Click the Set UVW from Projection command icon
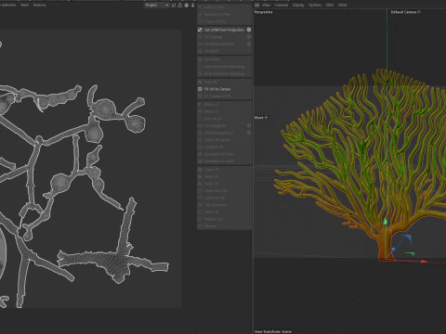The width and height of the screenshot is (446, 334). [200, 30]
